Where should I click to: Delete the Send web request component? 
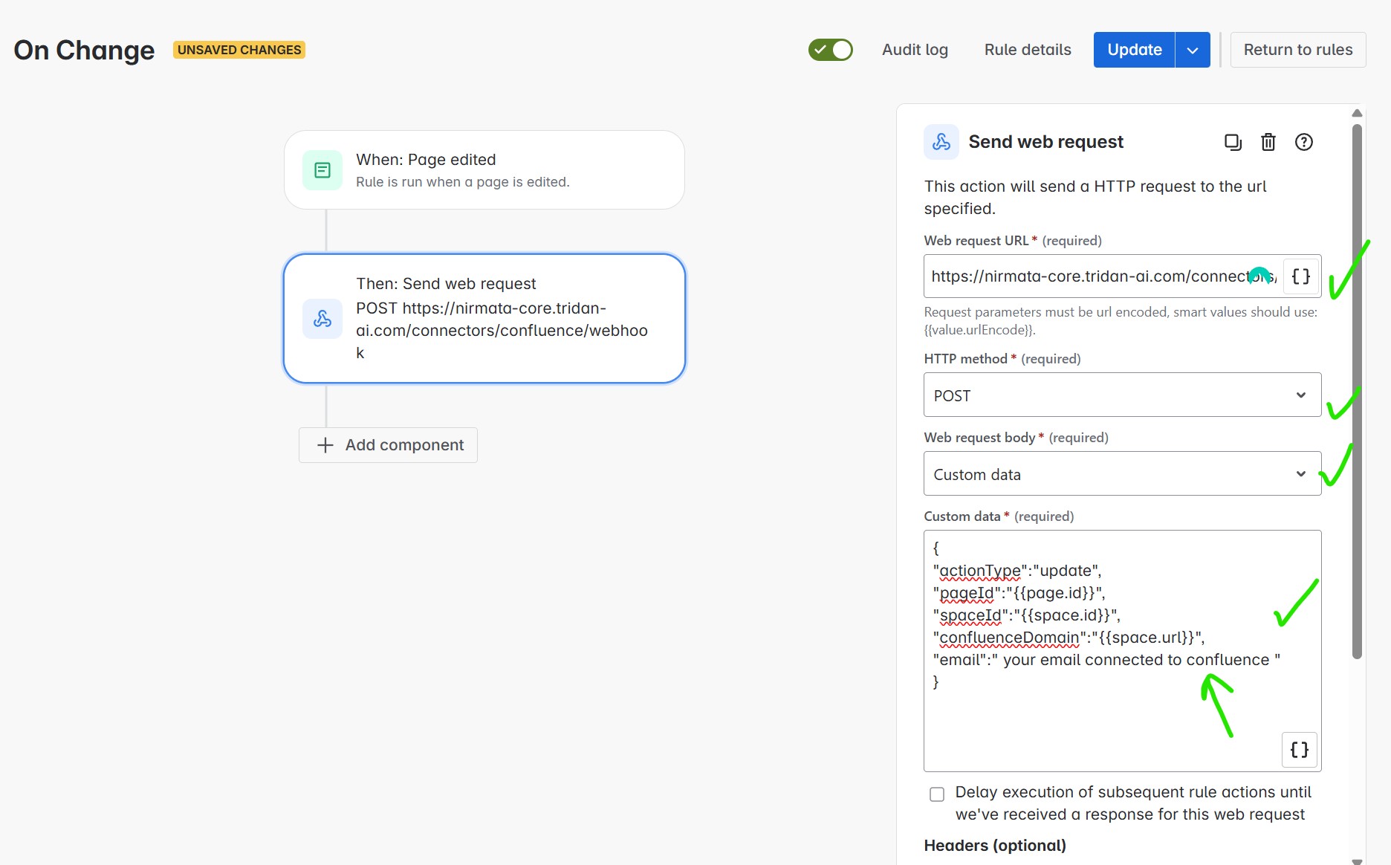[1268, 142]
